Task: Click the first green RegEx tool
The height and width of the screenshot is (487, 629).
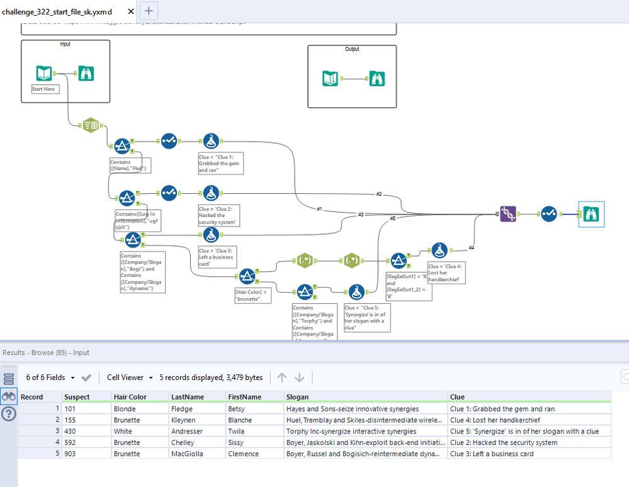Action: (x=305, y=260)
